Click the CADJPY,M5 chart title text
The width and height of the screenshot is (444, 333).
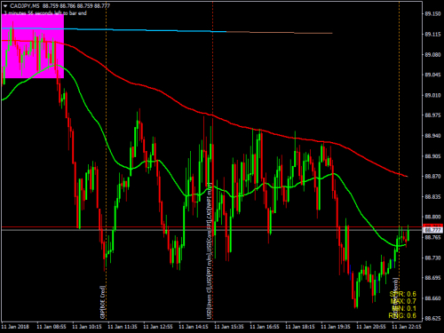point(25,6)
